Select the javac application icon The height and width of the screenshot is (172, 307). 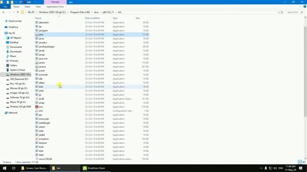click(x=36, y=39)
